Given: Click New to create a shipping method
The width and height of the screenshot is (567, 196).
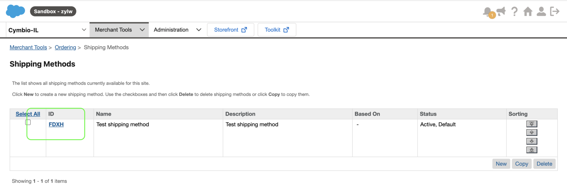Looking at the screenshot, I should click(501, 164).
